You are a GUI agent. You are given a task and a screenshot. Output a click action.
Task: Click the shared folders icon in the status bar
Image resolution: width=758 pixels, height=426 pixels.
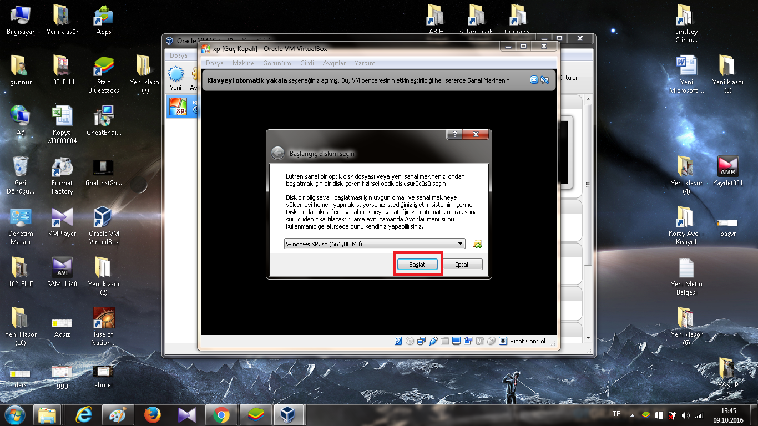pos(444,341)
